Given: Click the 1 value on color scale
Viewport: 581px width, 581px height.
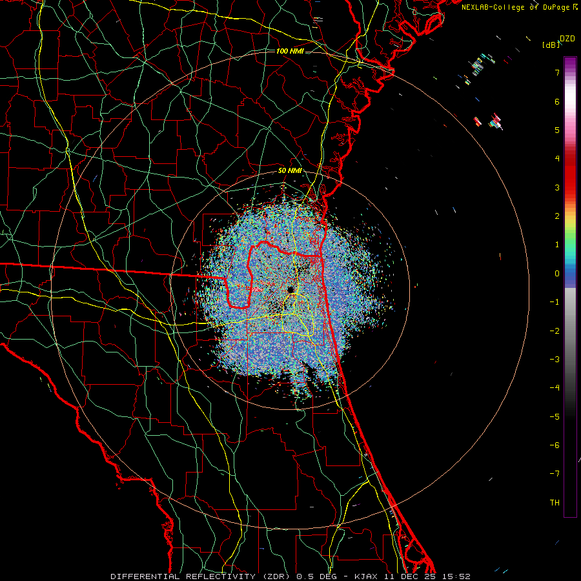Looking at the screenshot, I should (x=557, y=245).
